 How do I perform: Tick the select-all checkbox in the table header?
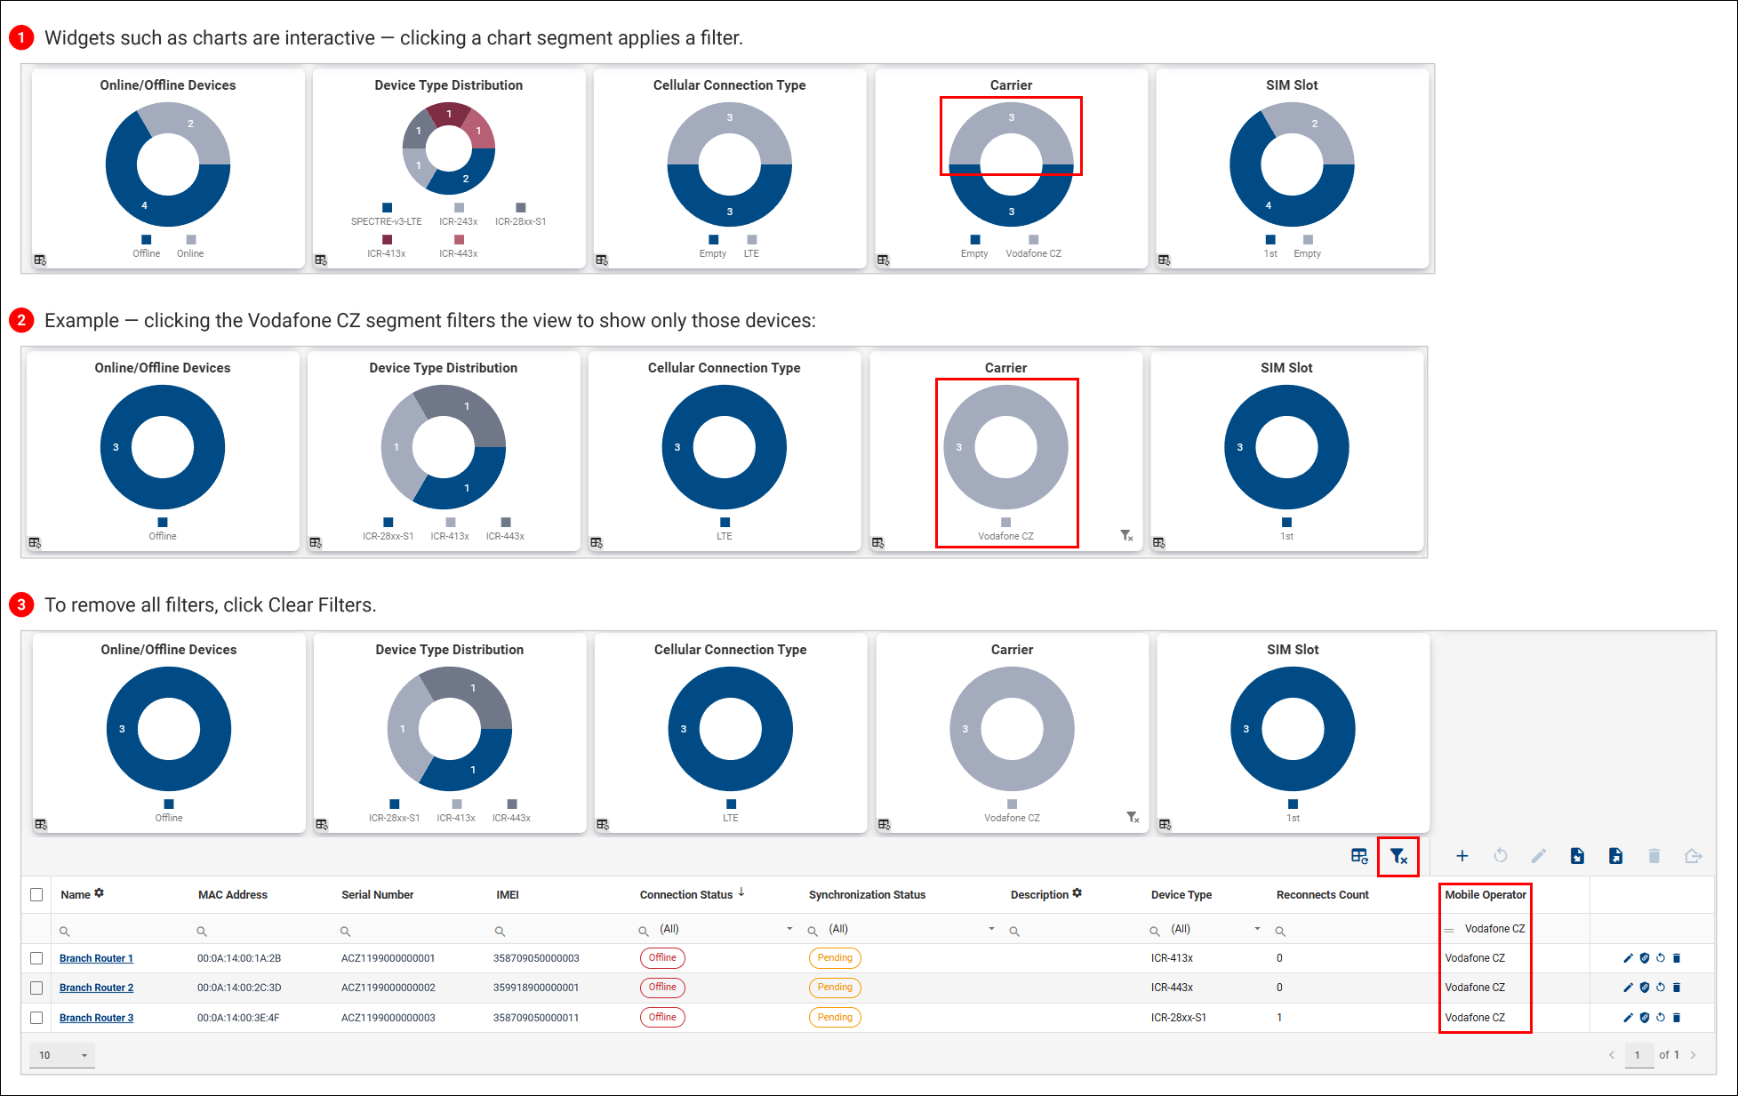[x=36, y=894]
